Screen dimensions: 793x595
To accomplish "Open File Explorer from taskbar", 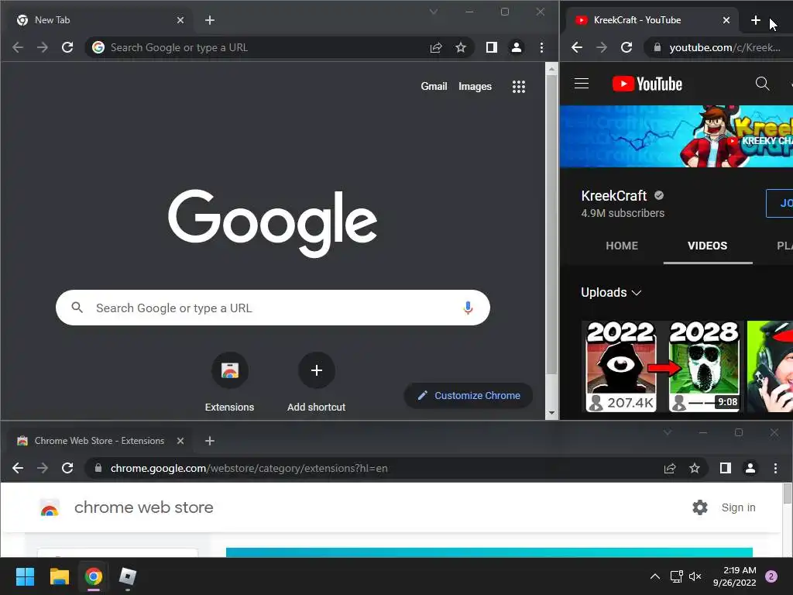I will (x=59, y=576).
